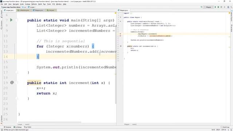Click the CRLF line separator in status bar
233x131 pixels.
pyautogui.click(x=218, y=130)
